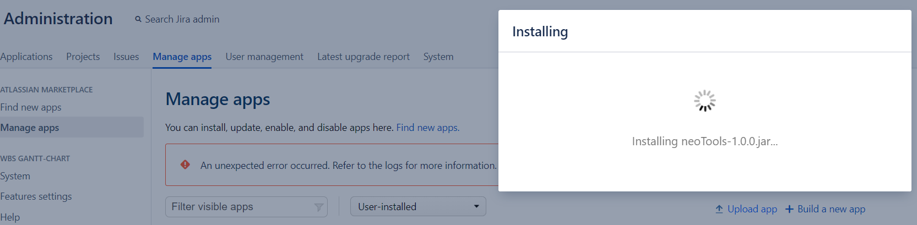Viewport: 917px width, 225px height.
Task: Click the ATLASSIAN MARKETPLACE section label
Action: click(46, 90)
